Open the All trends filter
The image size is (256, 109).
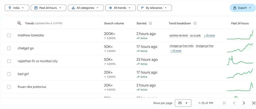(x=120, y=8)
